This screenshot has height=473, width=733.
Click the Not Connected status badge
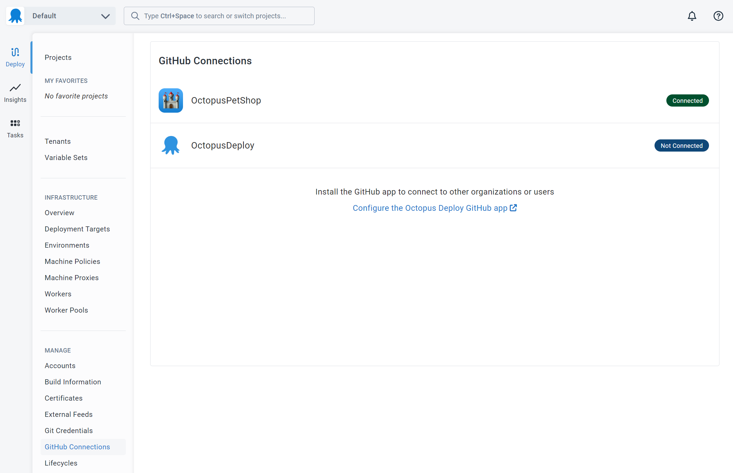[x=682, y=145]
